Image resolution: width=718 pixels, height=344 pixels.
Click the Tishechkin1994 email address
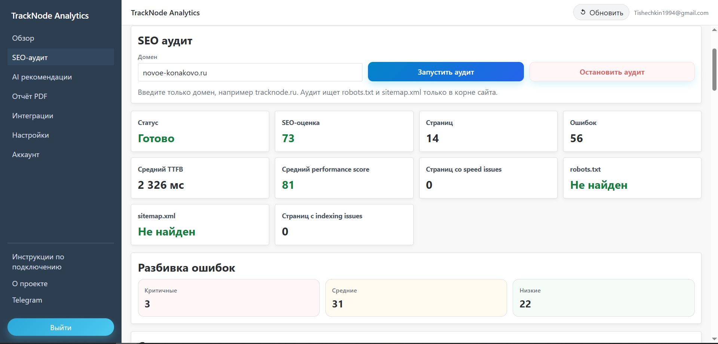(x=671, y=12)
